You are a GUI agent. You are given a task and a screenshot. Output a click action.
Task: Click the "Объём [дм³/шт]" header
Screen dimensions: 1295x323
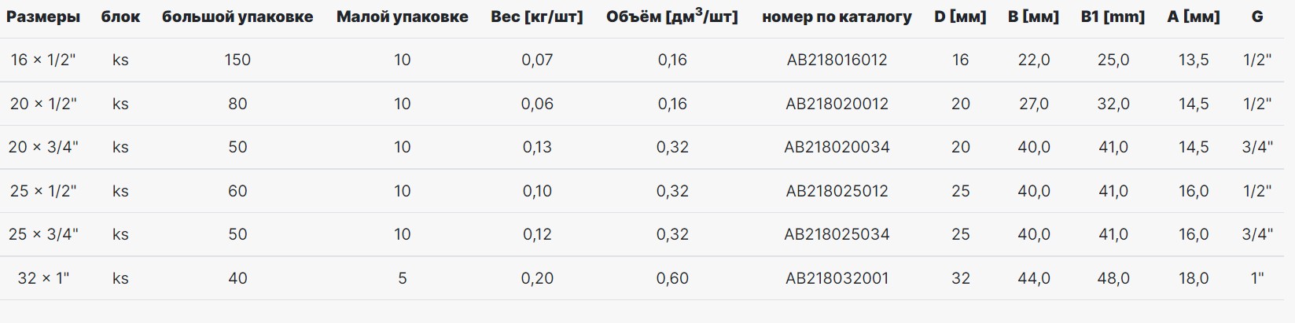[672, 16]
